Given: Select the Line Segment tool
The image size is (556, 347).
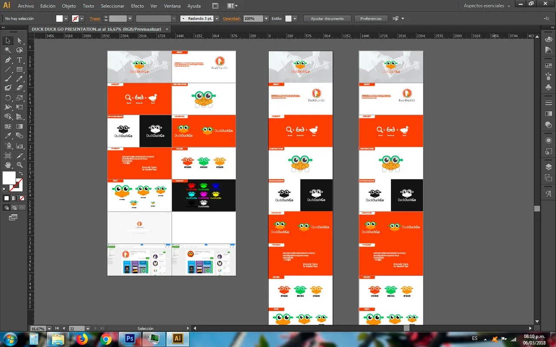Looking at the screenshot, I should pyautogui.click(x=8, y=69).
